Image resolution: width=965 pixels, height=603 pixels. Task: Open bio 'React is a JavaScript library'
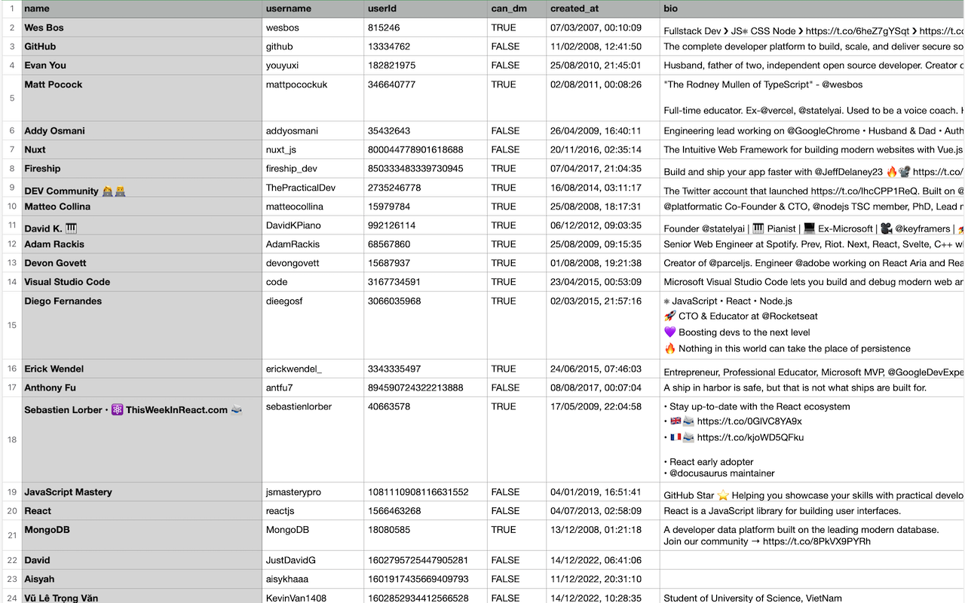pos(812,511)
